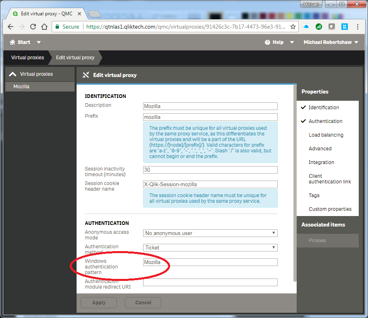
Task: Open the SAML extension icon
Action: pos(344,27)
